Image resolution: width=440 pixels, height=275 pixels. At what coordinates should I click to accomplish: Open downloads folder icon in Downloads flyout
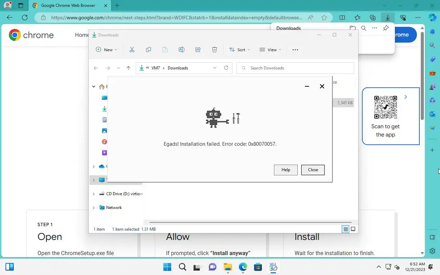353,28
